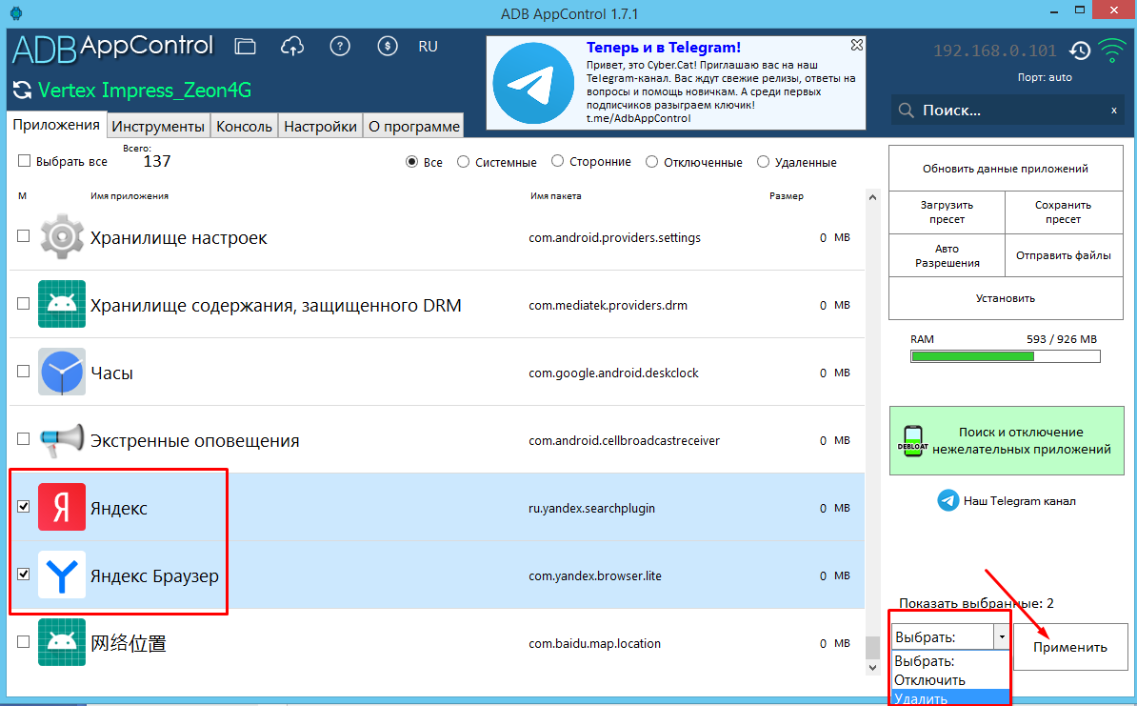
Task: Open the Выбрать action dropdown arrow
Action: [x=1002, y=637]
